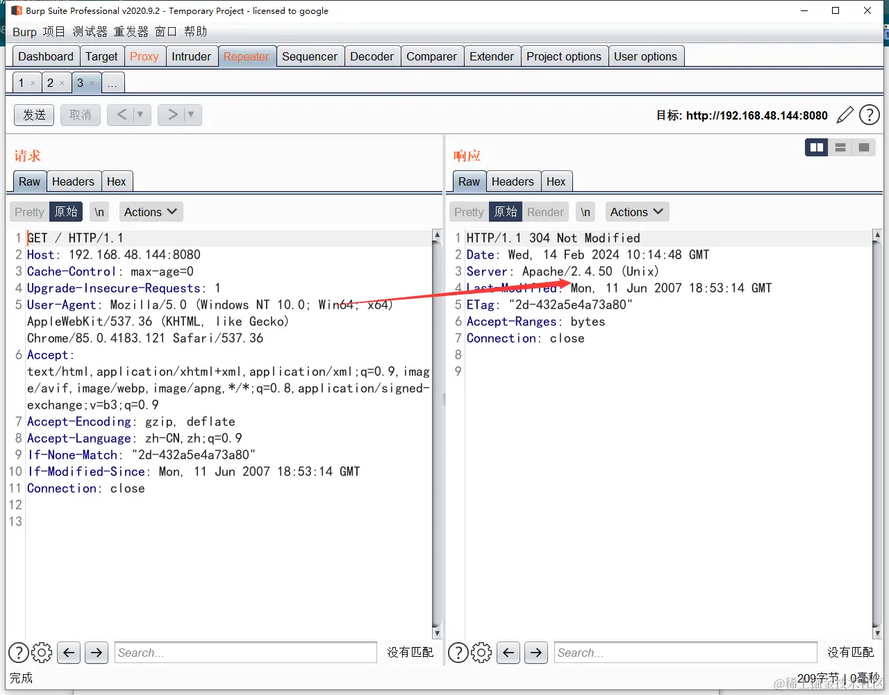This screenshot has height=695, width=889.
Task: Open the response Actions dropdown
Action: [x=637, y=212]
